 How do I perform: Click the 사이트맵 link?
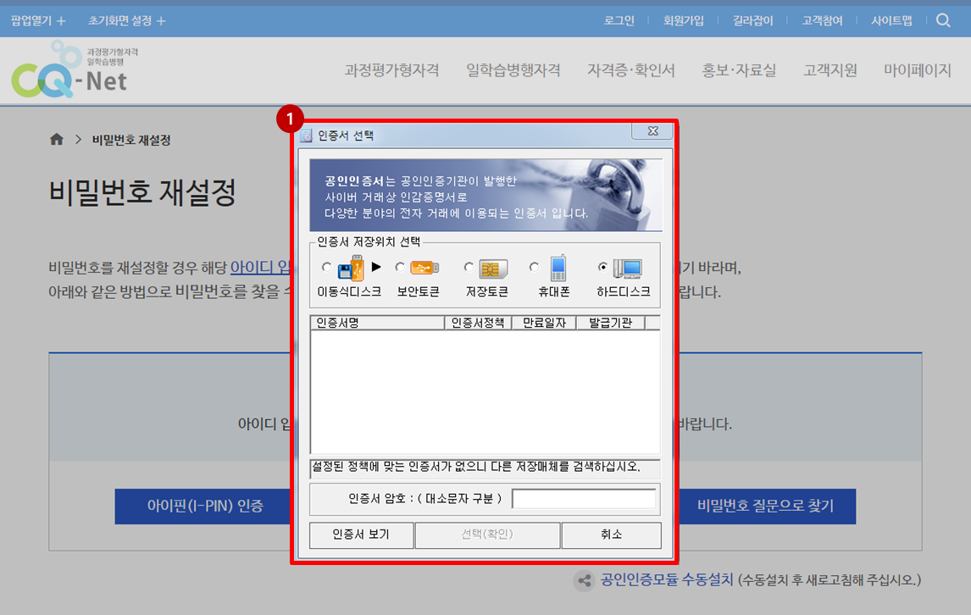pos(891,20)
